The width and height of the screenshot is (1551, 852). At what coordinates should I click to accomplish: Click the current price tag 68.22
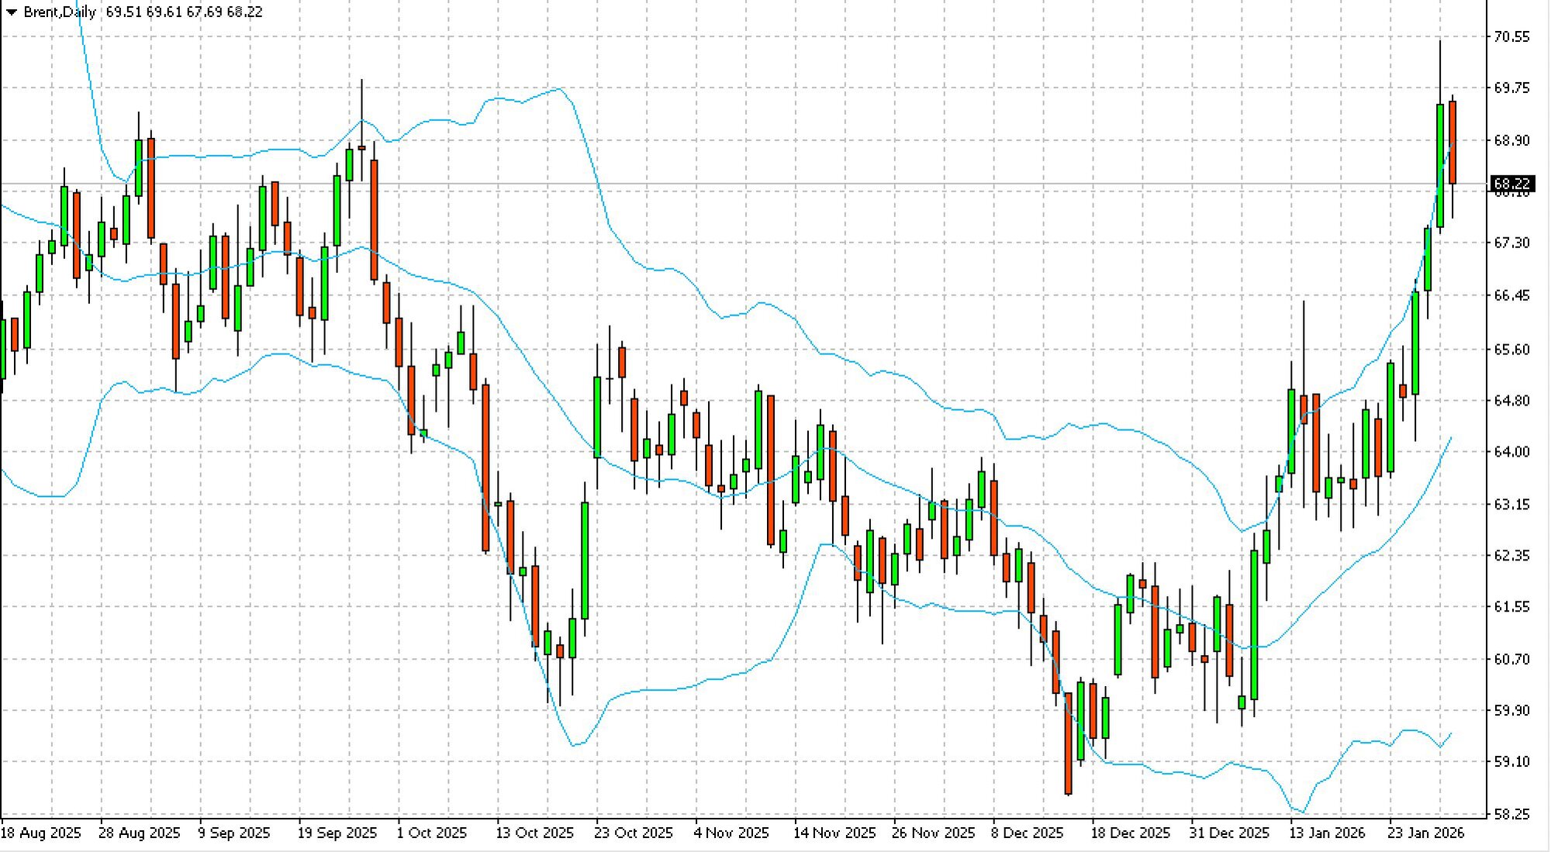[x=1511, y=184]
